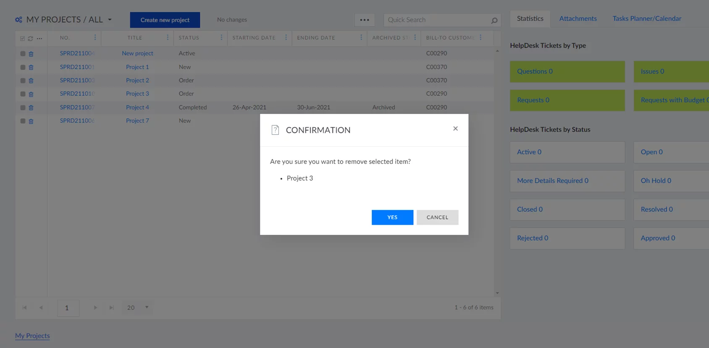The image size is (709, 348).
Task: Expand the My Projects / All dropdown
Action: coord(110,20)
